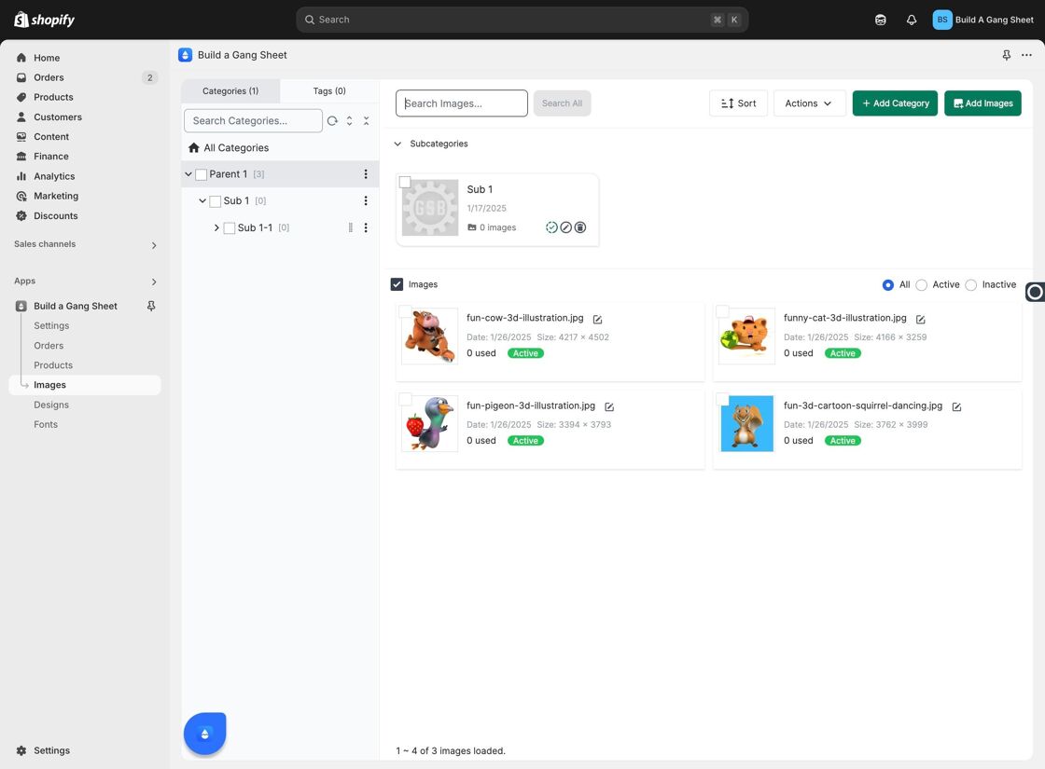Select the All images radio button
The height and width of the screenshot is (769, 1045).
887,285
